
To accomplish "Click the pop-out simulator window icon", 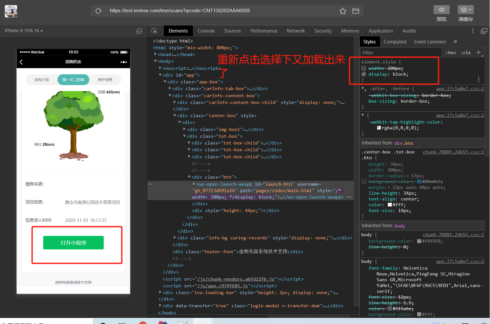I will point(139,31).
